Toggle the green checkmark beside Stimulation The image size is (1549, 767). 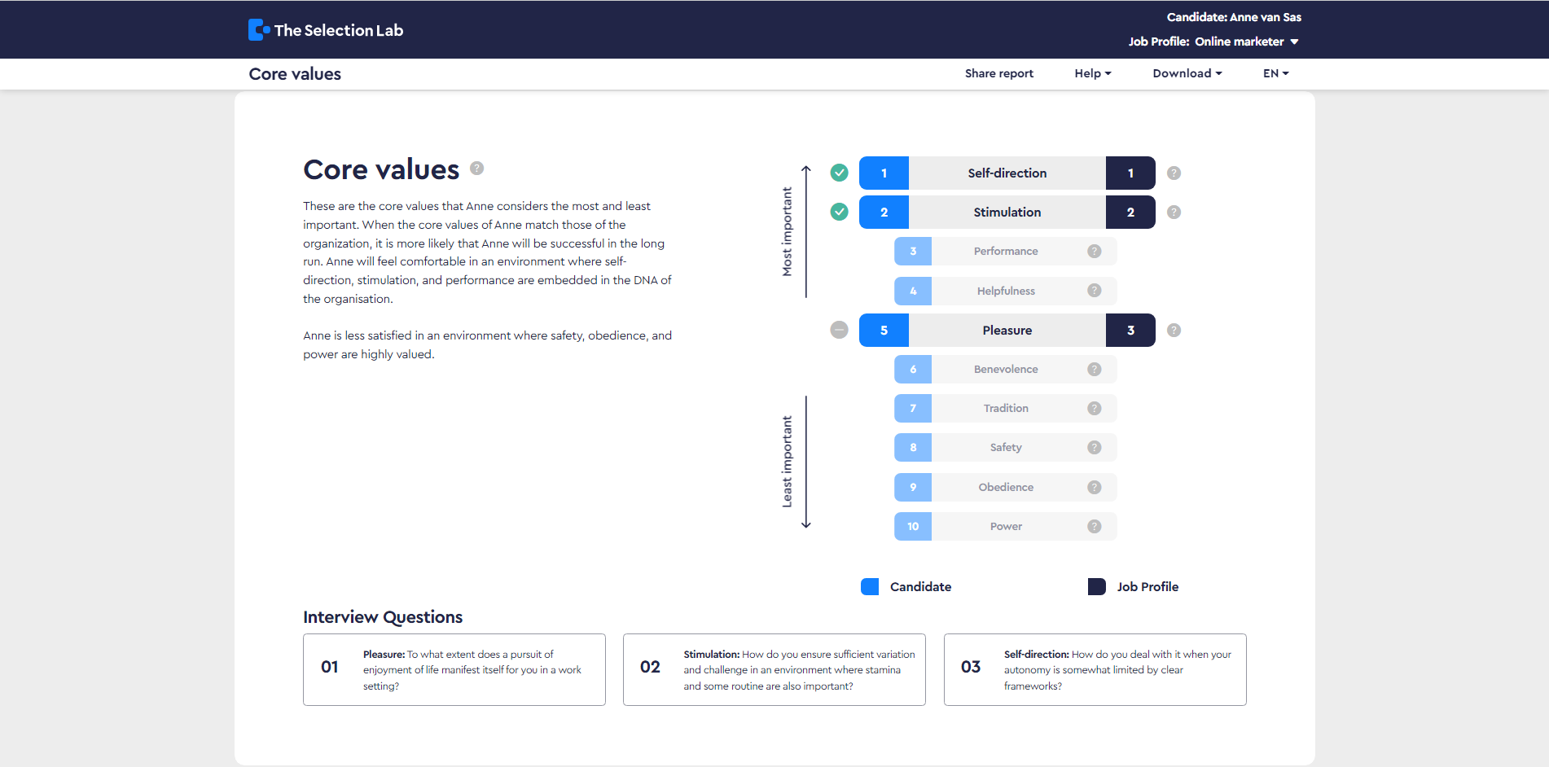(839, 212)
